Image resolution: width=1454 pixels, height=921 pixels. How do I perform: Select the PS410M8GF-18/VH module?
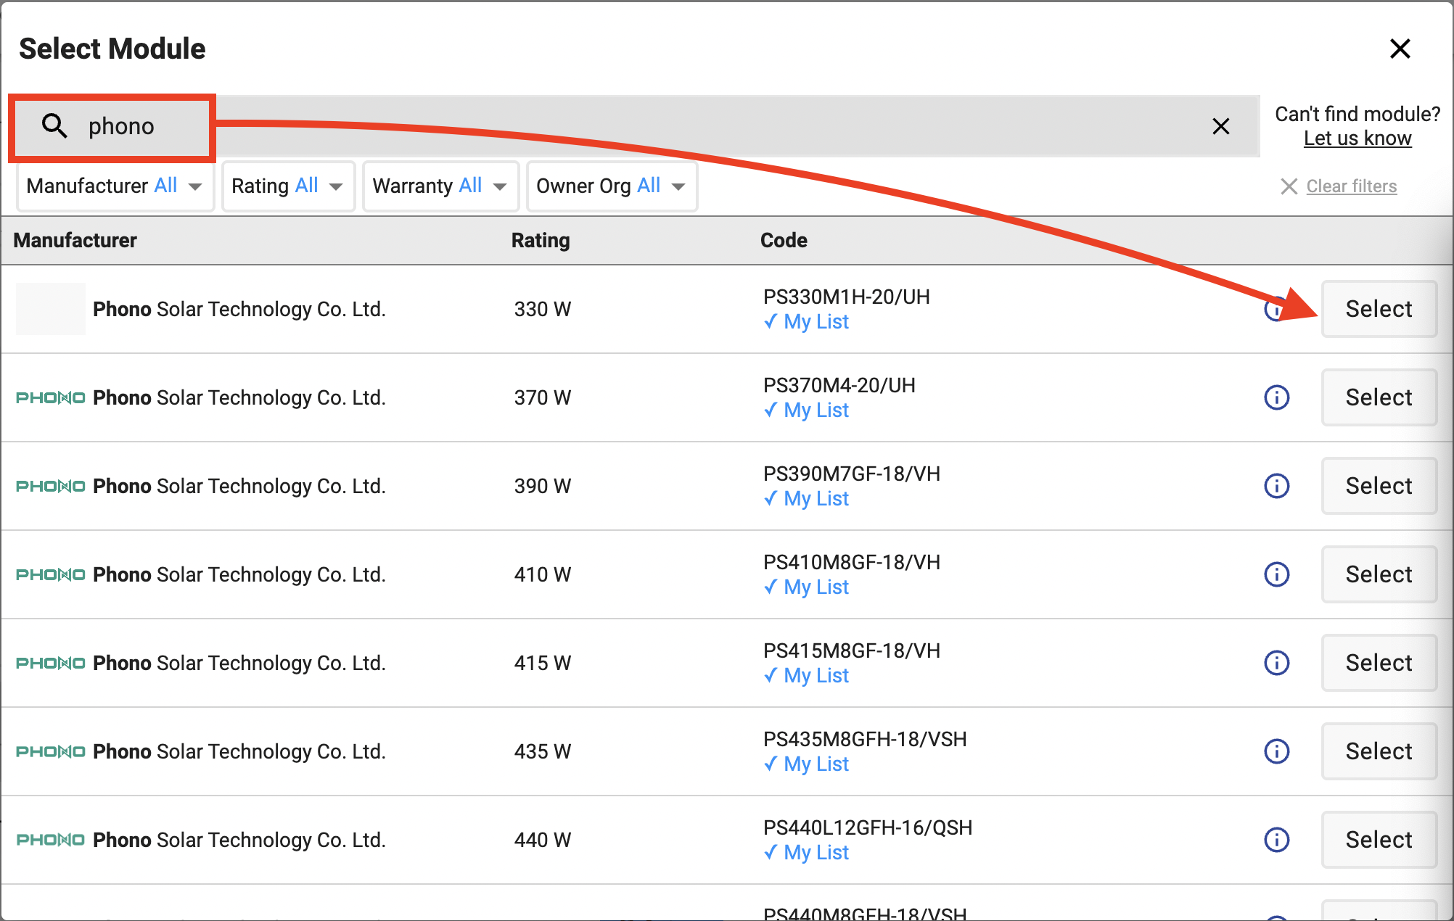(x=1379, y=574)
